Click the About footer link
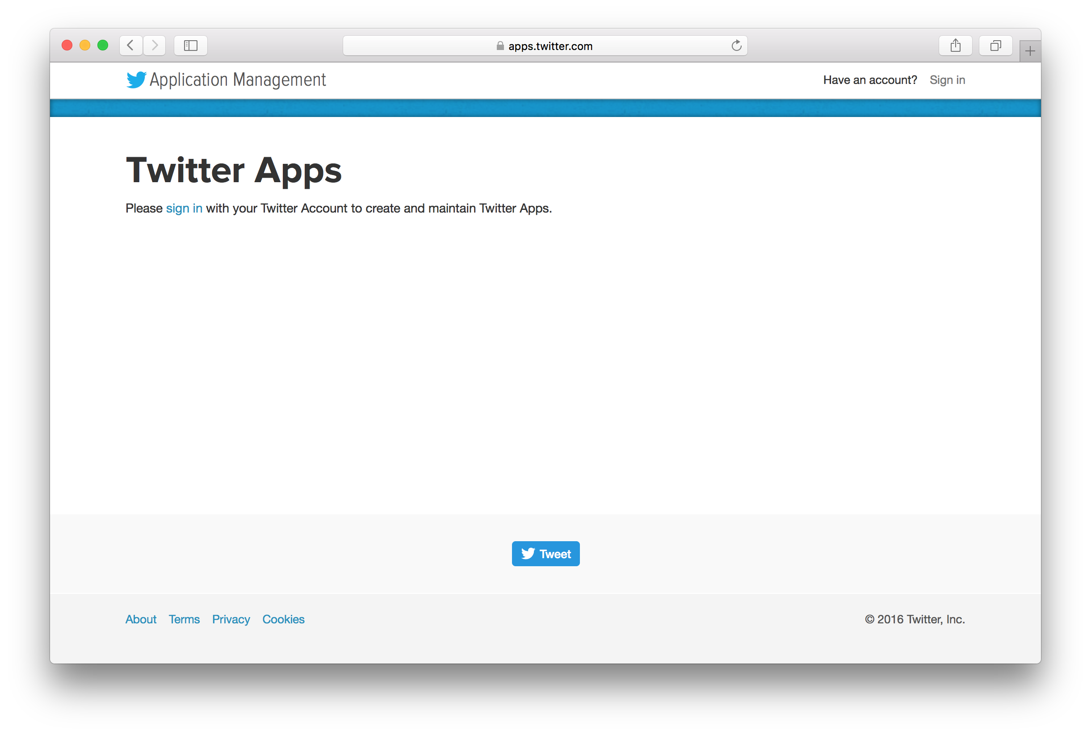This screenshot has height=735, width=1091. coord(140,619)
